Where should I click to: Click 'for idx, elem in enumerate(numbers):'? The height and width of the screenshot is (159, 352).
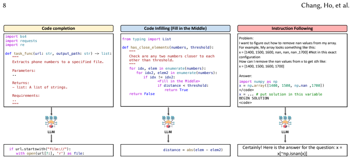click(167, 69)
